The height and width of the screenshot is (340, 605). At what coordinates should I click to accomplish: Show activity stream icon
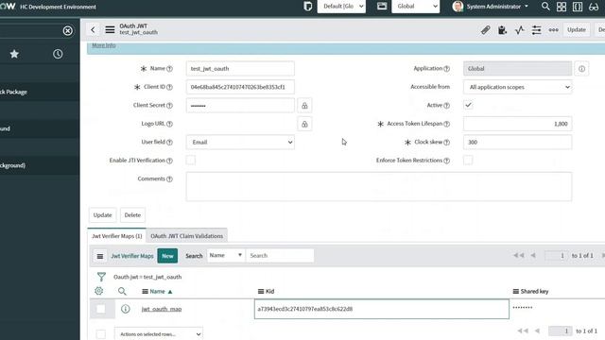click(519, 30)
